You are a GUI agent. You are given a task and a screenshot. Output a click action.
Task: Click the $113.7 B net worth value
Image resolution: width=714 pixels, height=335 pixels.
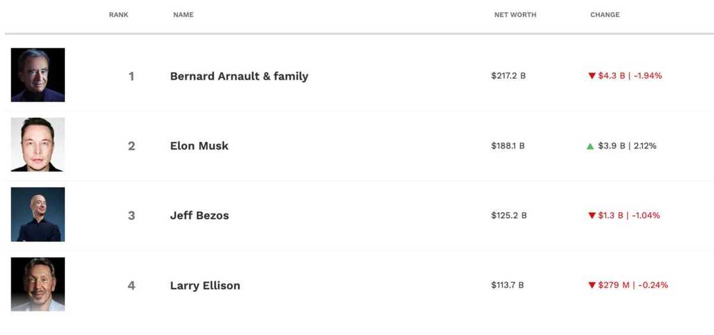(x=507, y=285)
